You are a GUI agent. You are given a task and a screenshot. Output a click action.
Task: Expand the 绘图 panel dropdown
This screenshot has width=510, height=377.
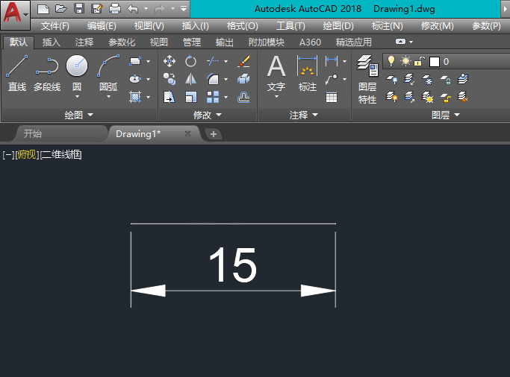(78, 115)
